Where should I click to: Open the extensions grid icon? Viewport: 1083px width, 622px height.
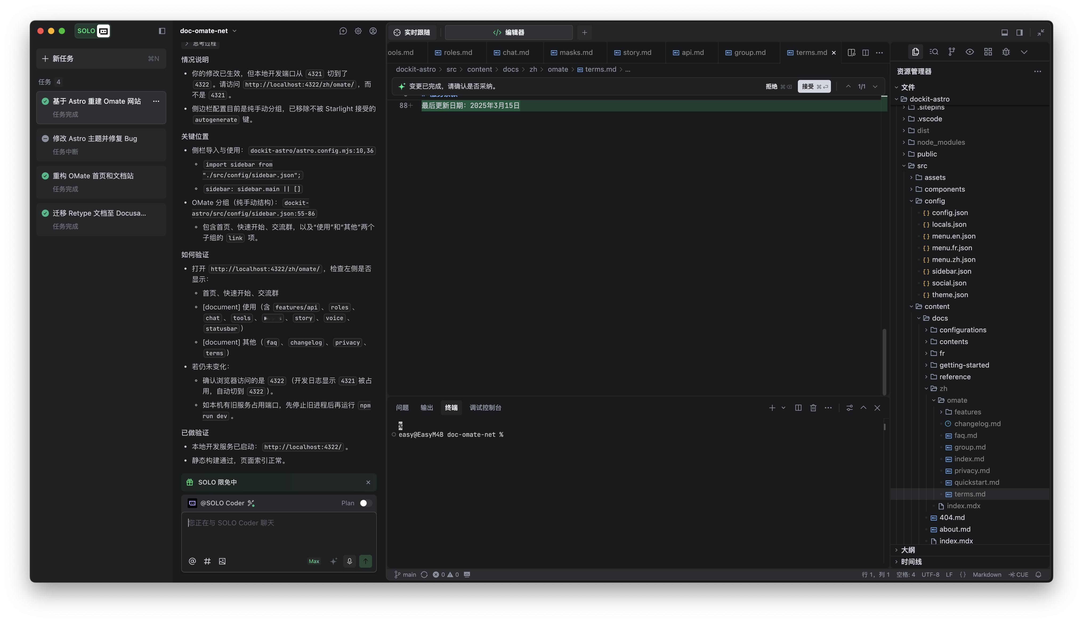(x=988, y=52)
